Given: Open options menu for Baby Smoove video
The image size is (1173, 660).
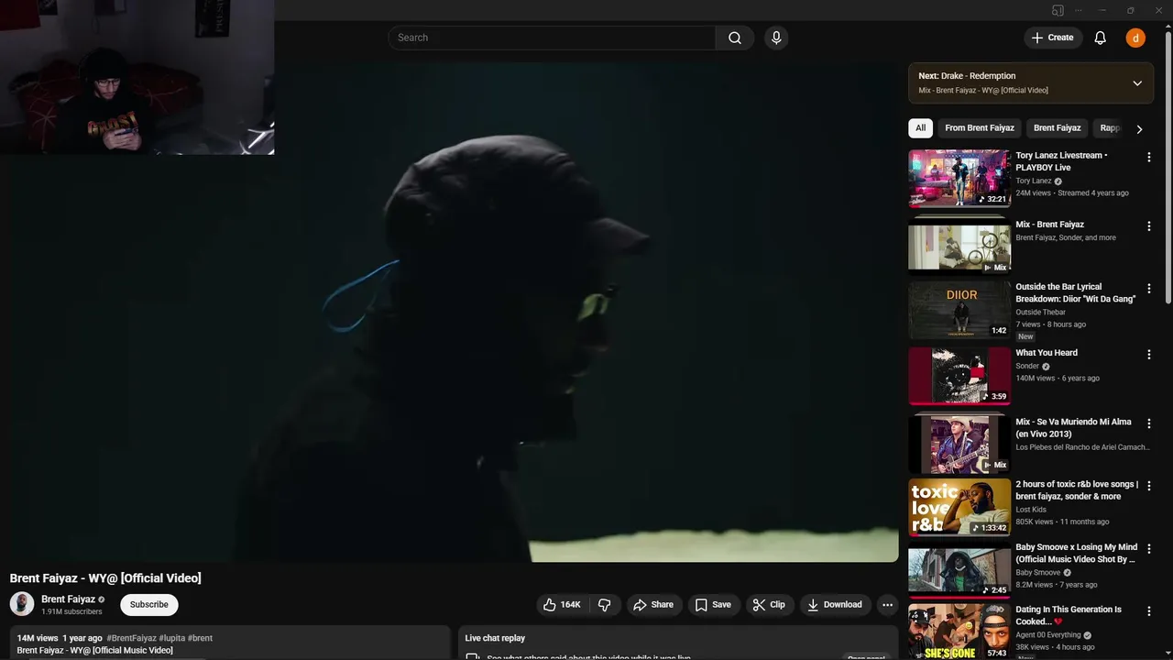Looking at the screenshot, I should [1149, 549].
